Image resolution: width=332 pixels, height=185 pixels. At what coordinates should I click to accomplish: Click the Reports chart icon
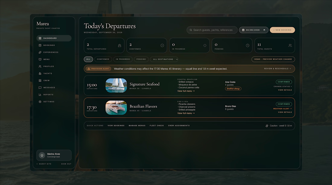pyautogui.click(x=40, y=95)
